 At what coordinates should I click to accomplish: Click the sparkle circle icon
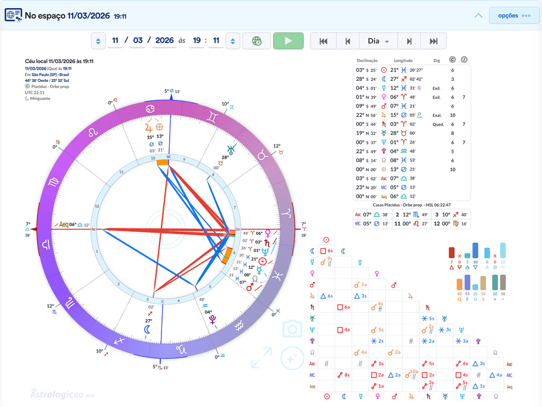tap(292, 358)
